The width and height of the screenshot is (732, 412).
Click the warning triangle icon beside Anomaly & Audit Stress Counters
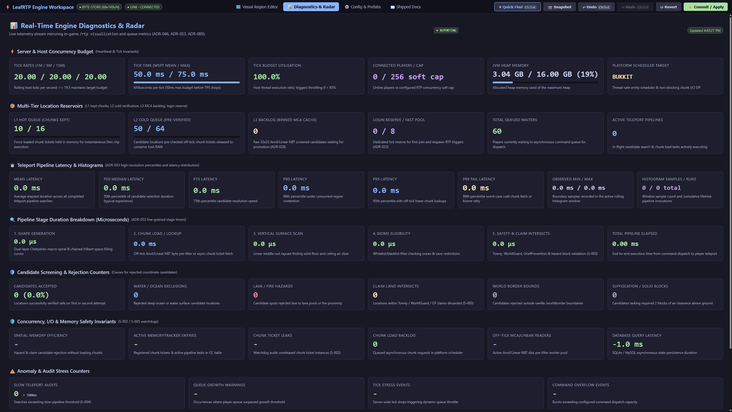(12, 371)
